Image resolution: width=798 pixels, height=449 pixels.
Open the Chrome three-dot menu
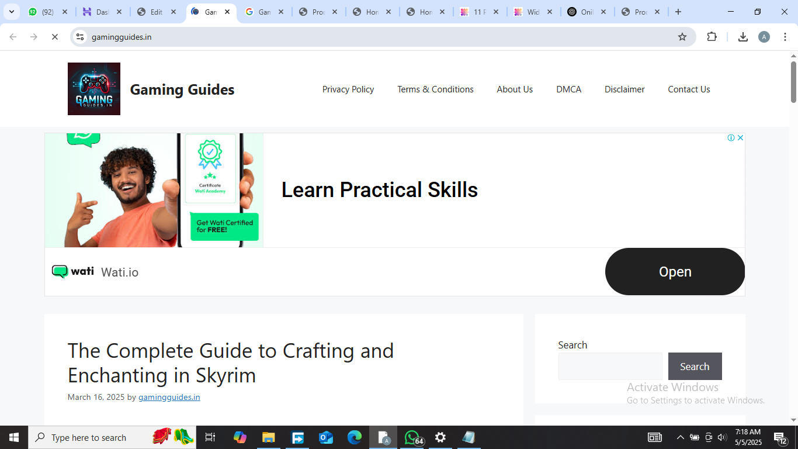tap(785, 37)
